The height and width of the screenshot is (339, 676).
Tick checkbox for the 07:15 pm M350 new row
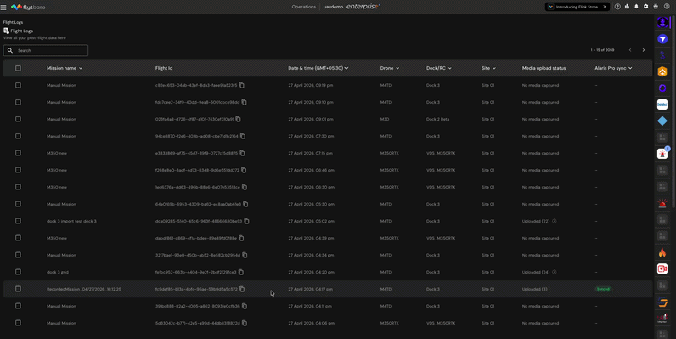pyautogui.click(x=18, y=153)
